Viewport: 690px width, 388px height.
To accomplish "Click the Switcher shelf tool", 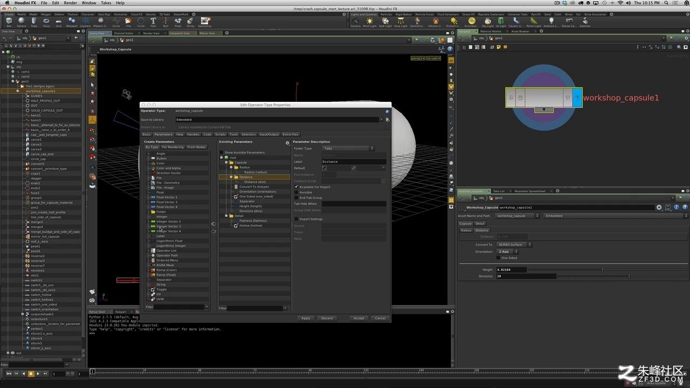I will pos(585,22).
